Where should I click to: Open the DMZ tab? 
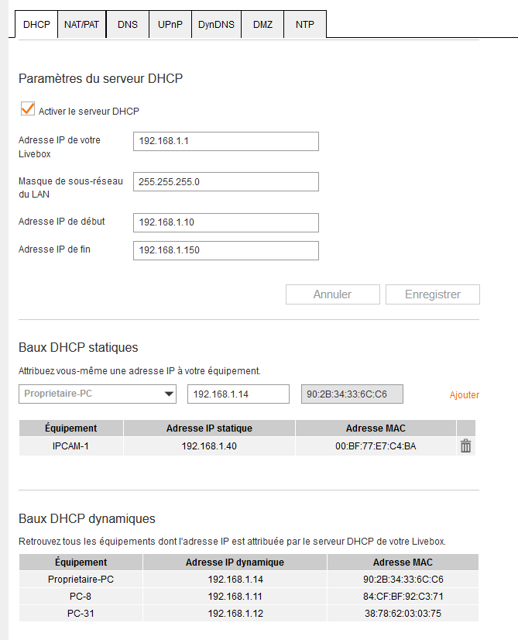coord(262,25)
